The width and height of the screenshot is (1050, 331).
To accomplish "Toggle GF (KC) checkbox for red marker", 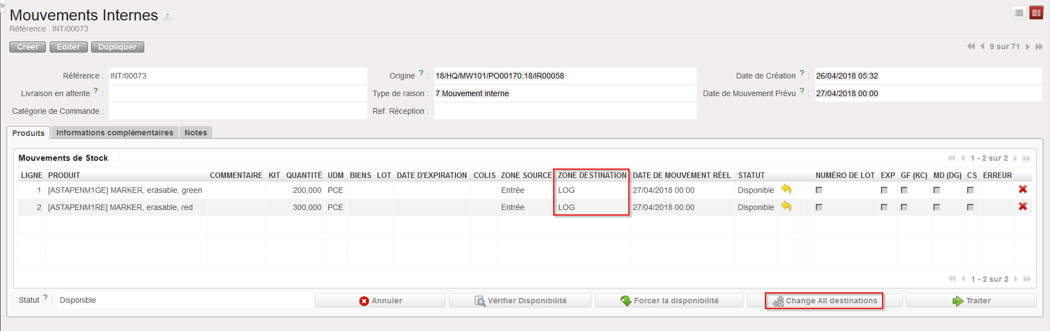I will tap(904, 207).
